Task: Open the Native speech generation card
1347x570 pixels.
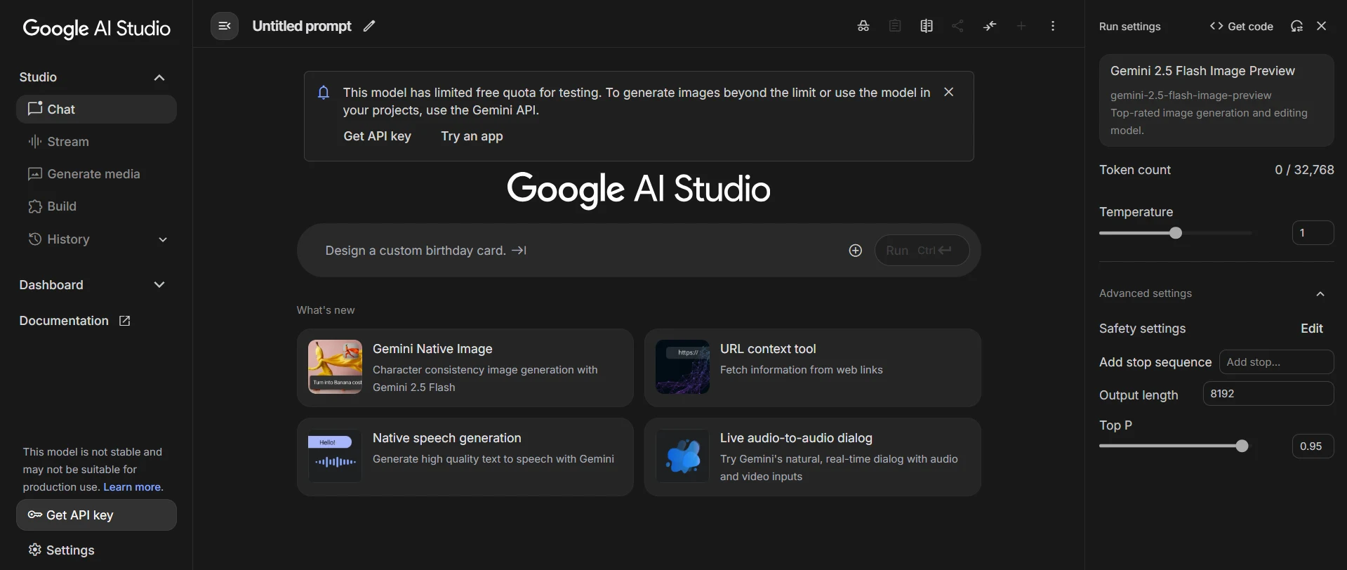Action: click(x=465, y=457)
